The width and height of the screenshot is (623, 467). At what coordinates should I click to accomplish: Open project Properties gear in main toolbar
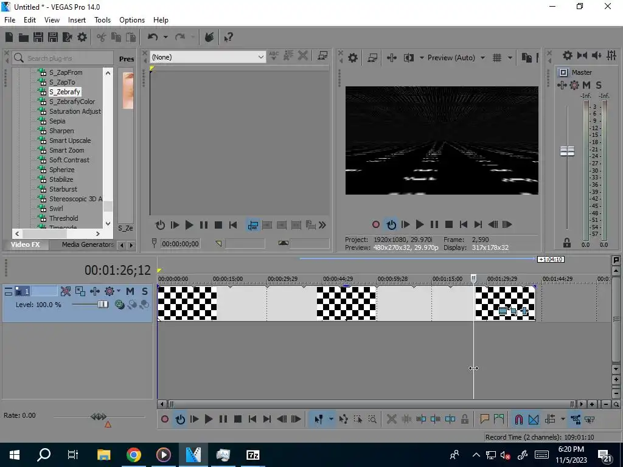click(82, 37)
